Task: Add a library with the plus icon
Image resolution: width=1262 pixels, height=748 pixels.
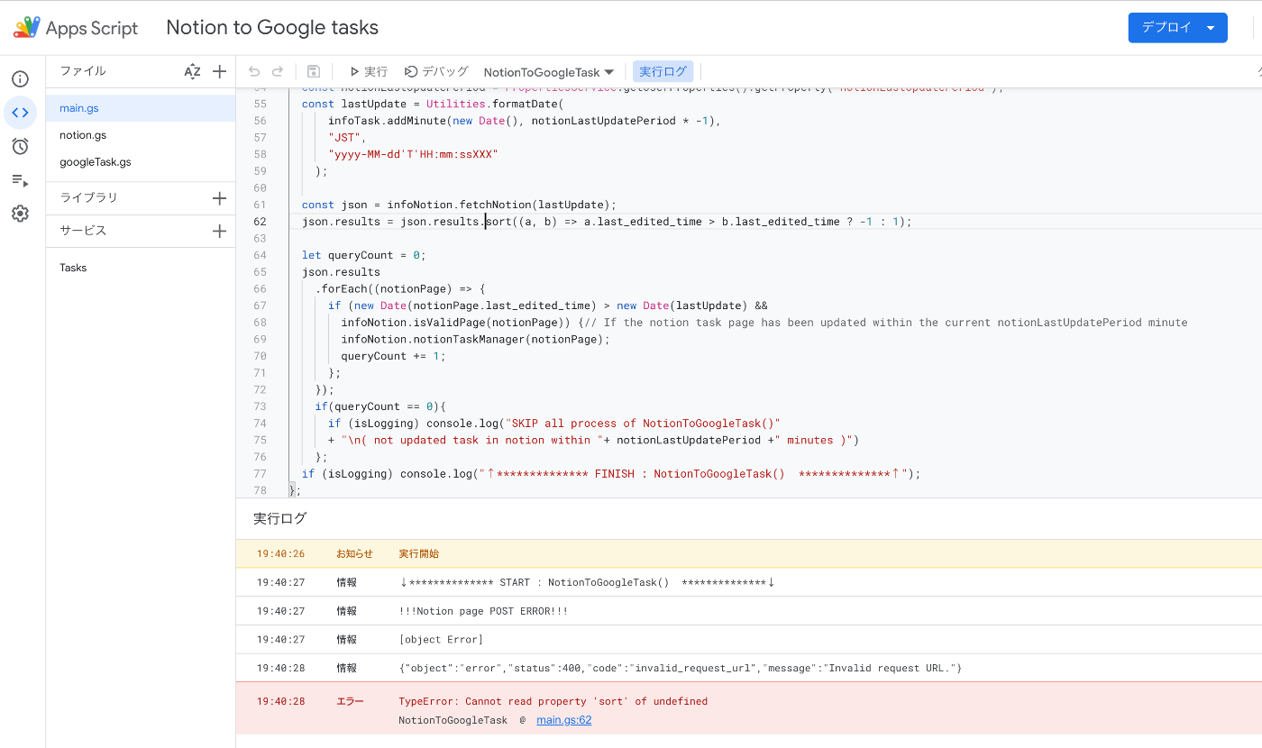Action: point(219,198)
